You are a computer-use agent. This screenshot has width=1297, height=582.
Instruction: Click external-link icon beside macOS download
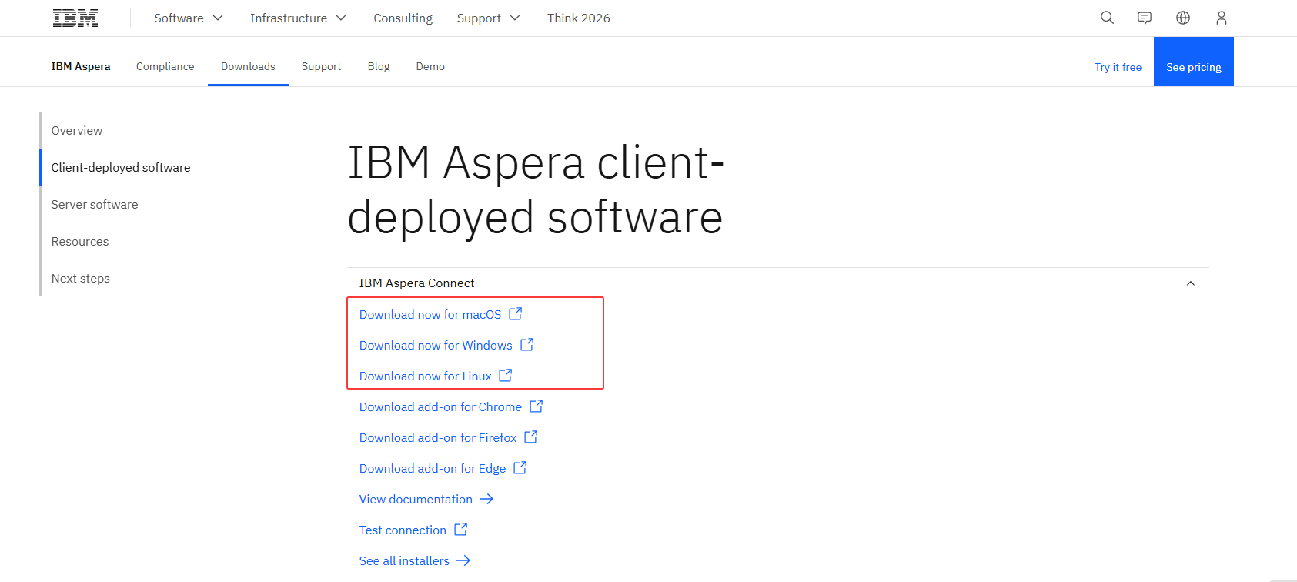tap(516, 314)
